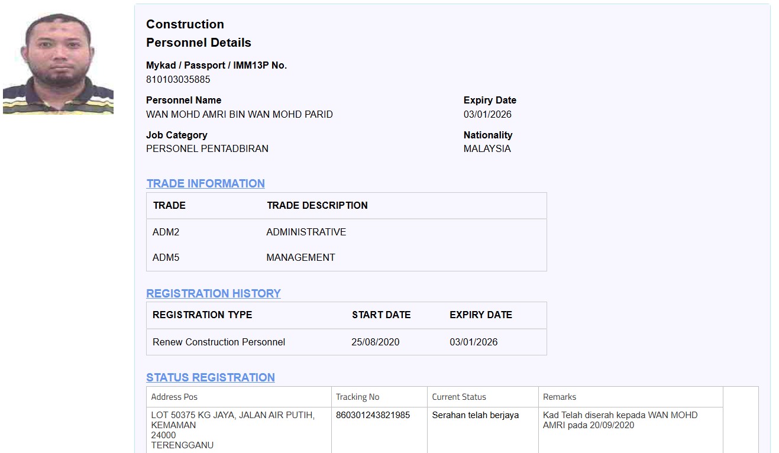779x453 pixels.
Task: Open the STATUS REGISTRATION section link
Action: coord(210,377)
